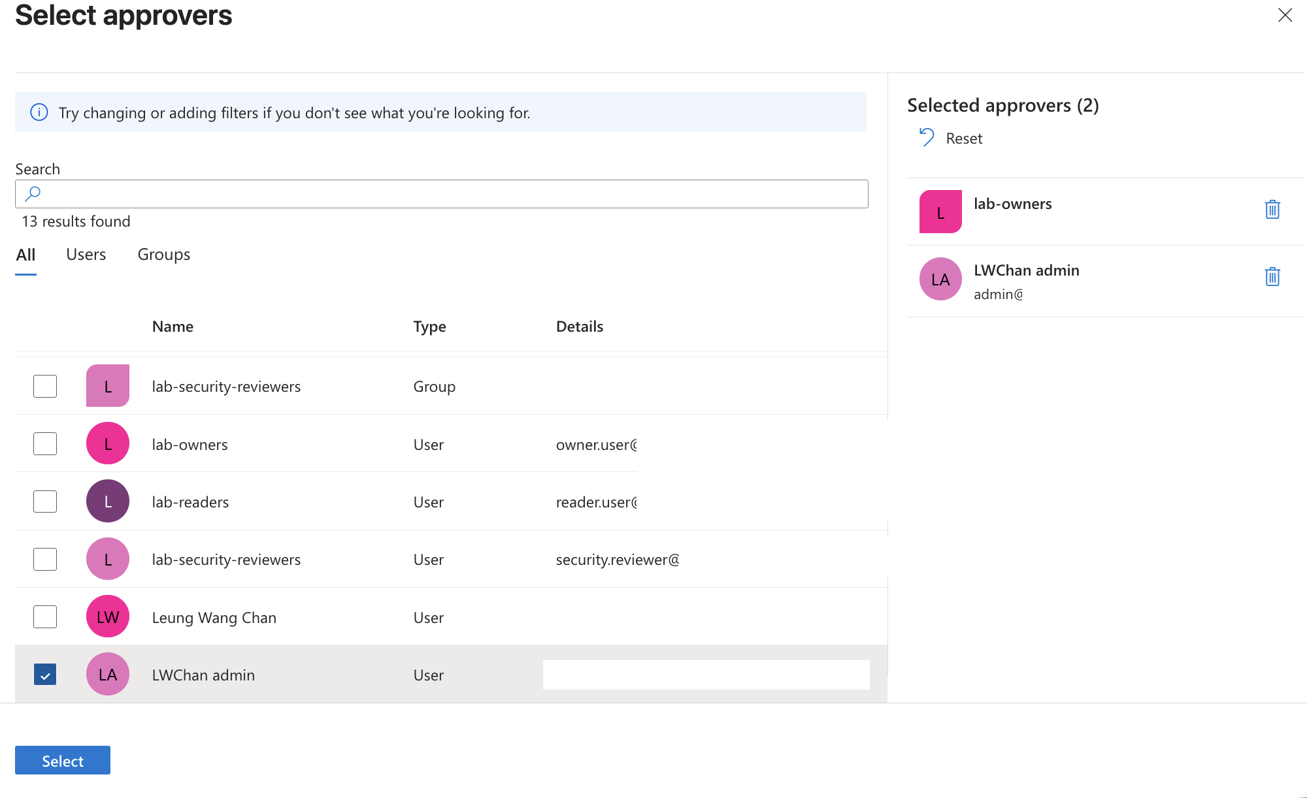Click the lab-owners square avatar in selected approvers
Screen dimensions: 1307x798
[940, 212]
